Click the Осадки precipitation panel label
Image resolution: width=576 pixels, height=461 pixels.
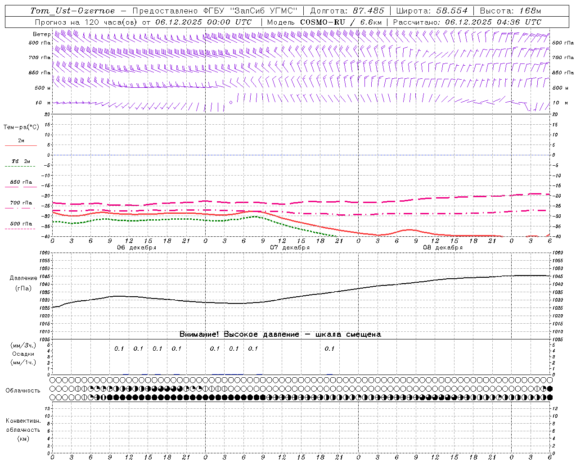click(23, 354)
